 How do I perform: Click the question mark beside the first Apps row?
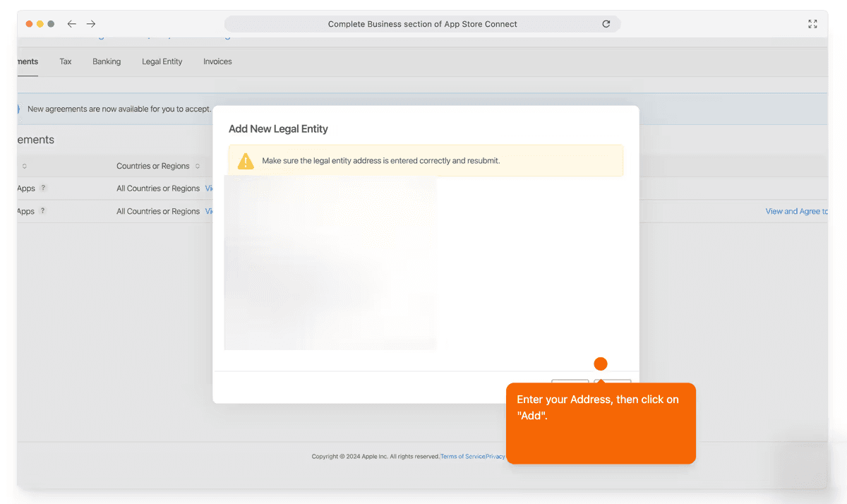coord(42,188)
